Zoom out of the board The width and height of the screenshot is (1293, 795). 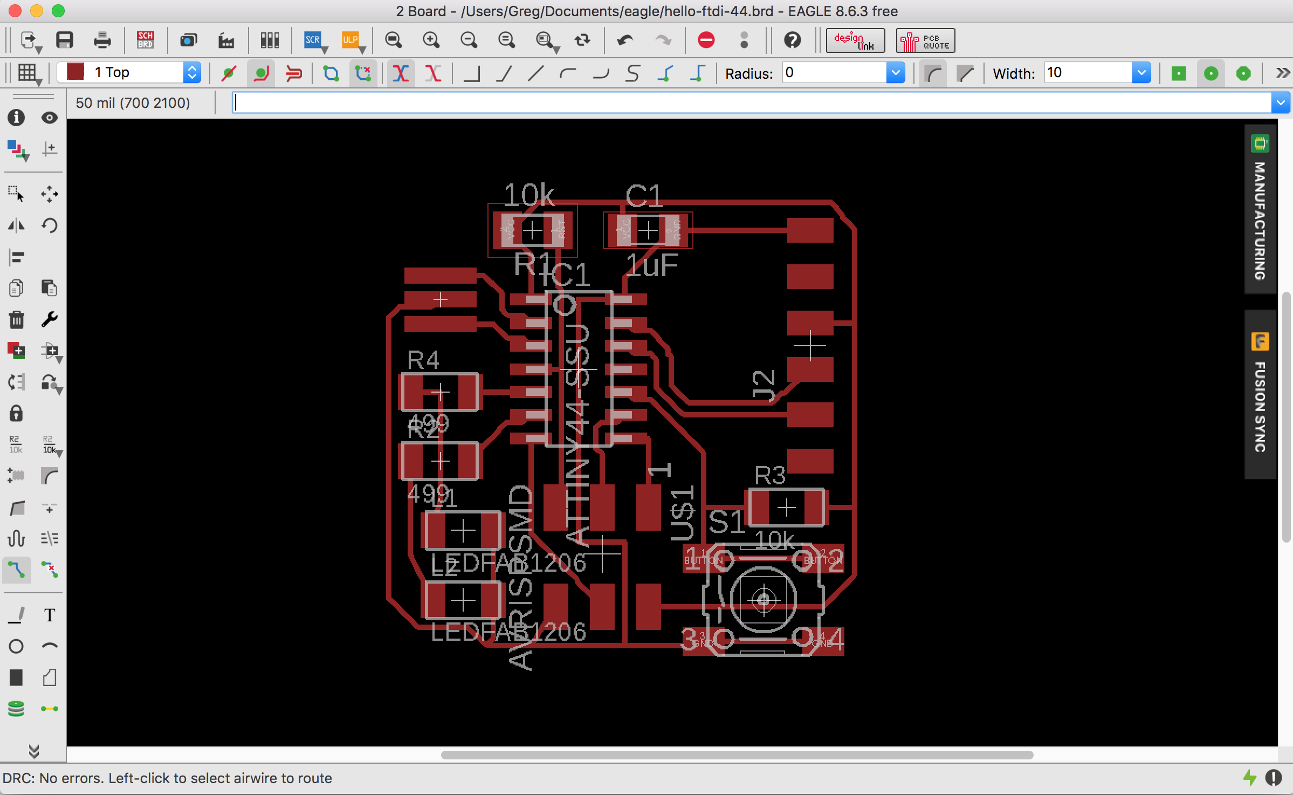469,40
